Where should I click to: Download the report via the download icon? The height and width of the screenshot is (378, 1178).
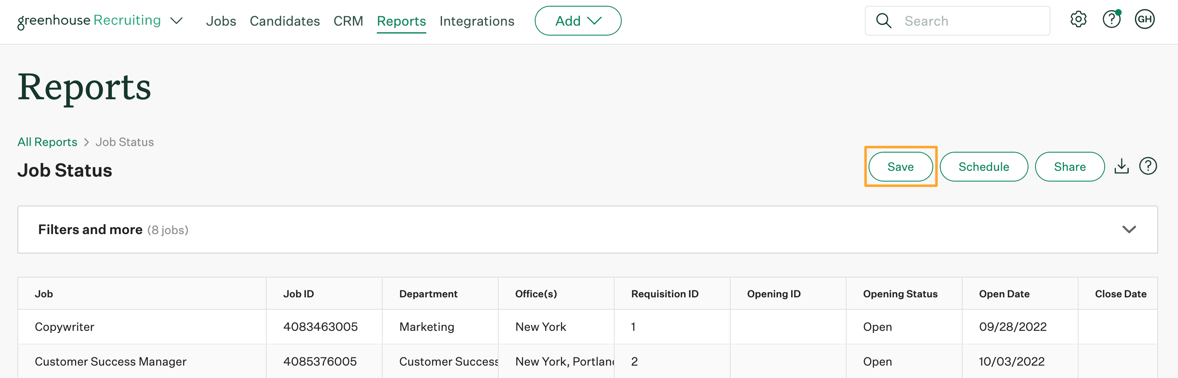tap(1121, 166)
